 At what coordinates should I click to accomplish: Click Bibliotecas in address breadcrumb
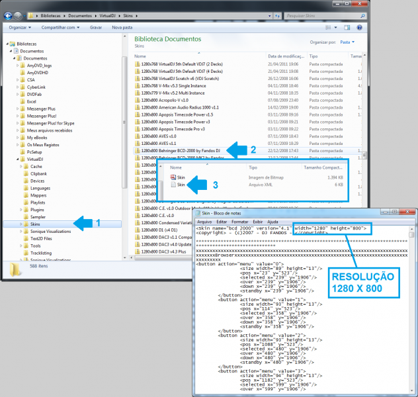coord(51,16)
